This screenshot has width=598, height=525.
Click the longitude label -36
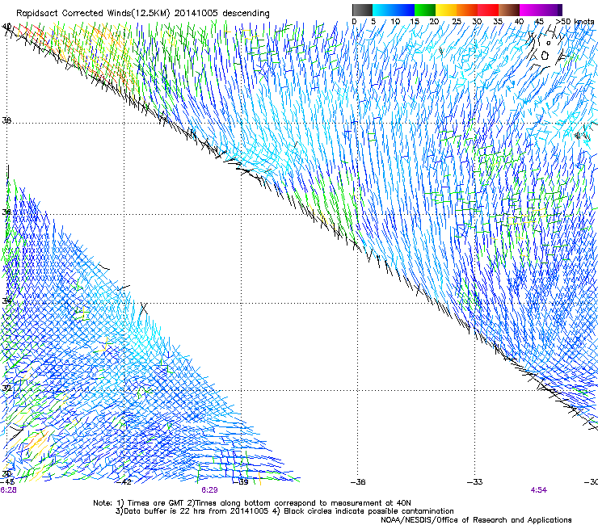tap(358, 482)
